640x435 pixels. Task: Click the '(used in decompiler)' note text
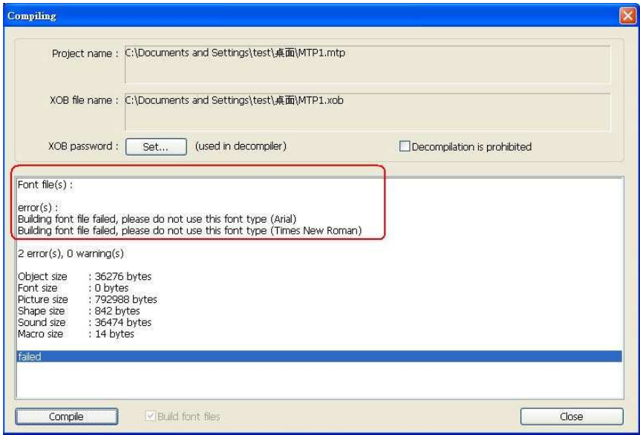click(241, 146)
